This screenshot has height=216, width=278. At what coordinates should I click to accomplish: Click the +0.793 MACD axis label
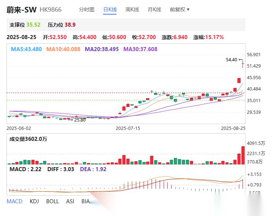coord(254,185)
